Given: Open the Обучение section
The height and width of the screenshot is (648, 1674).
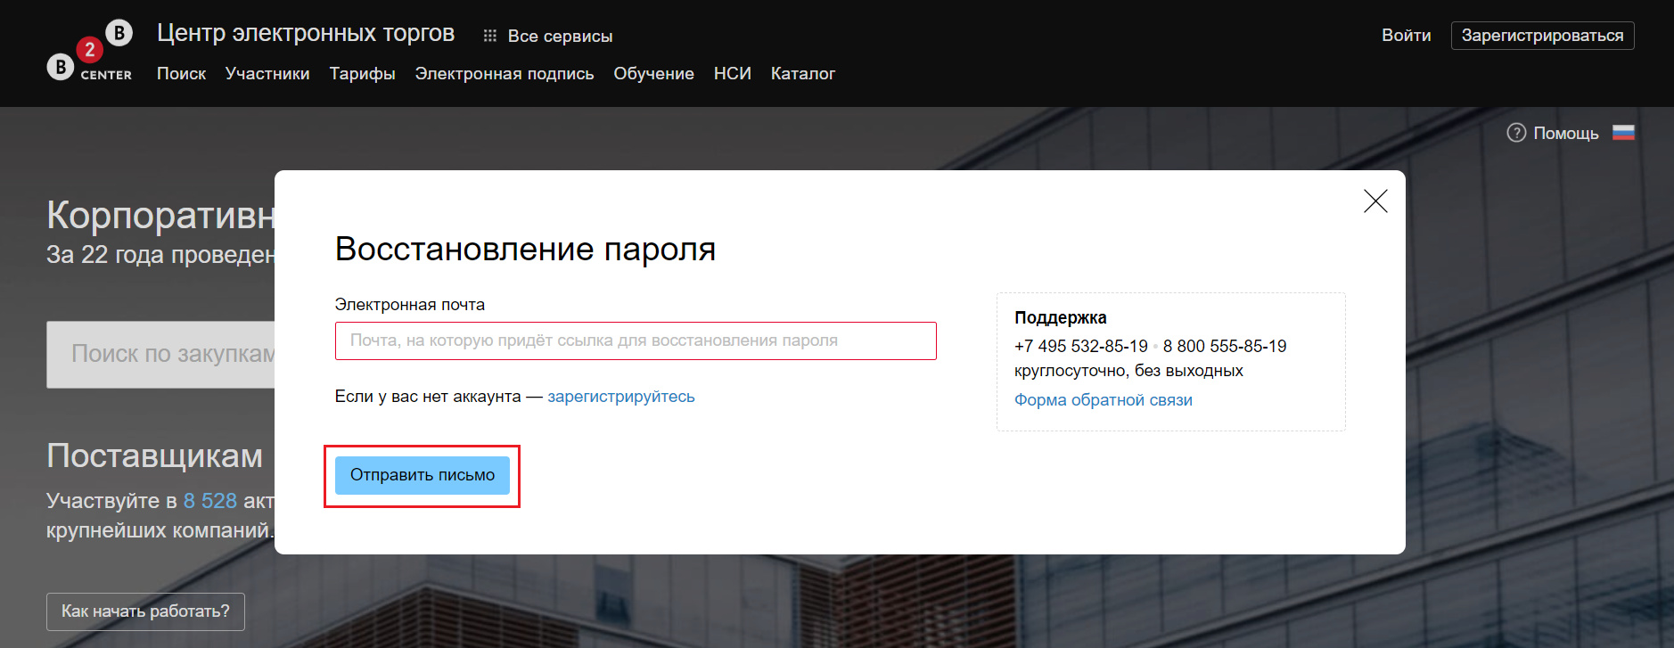Looking at the screenshot, I should [653, 74].
